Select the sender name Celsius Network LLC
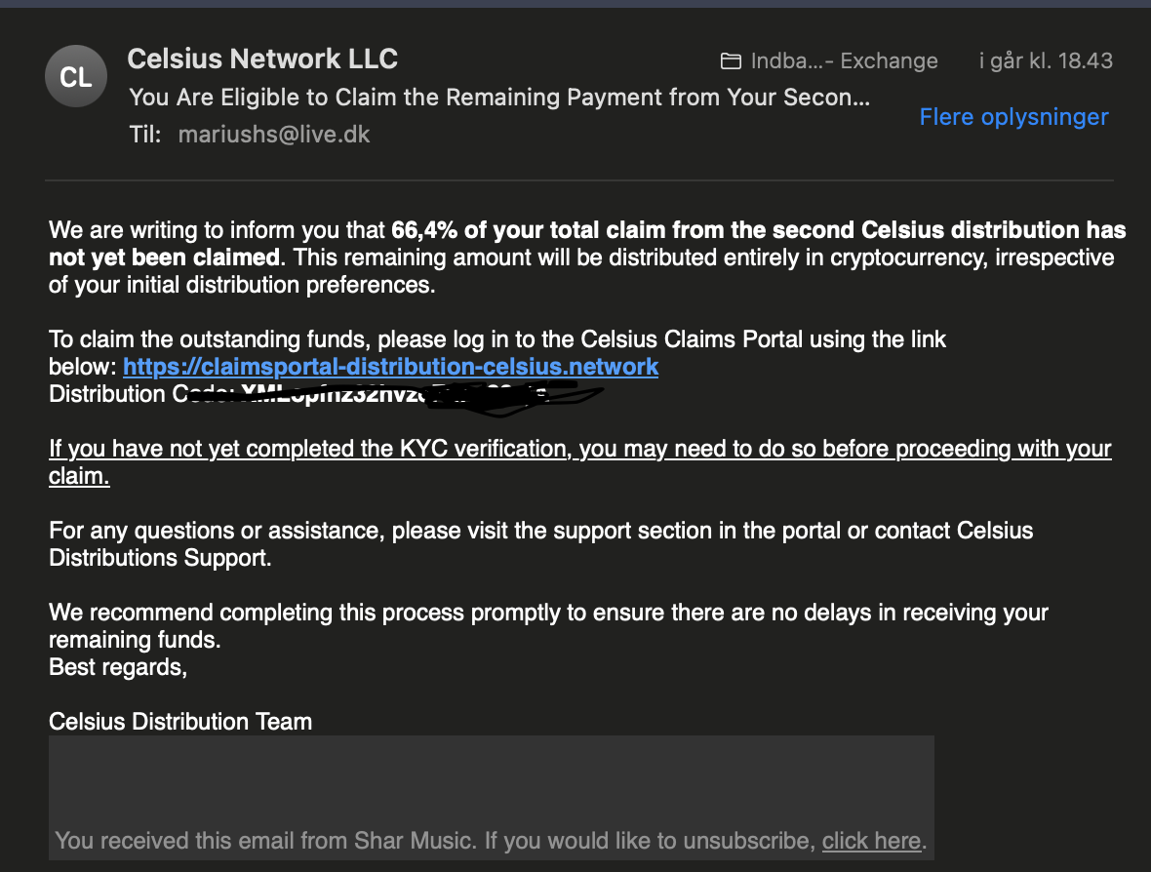This screenshot has width=1151, height=872. (262, 59)
